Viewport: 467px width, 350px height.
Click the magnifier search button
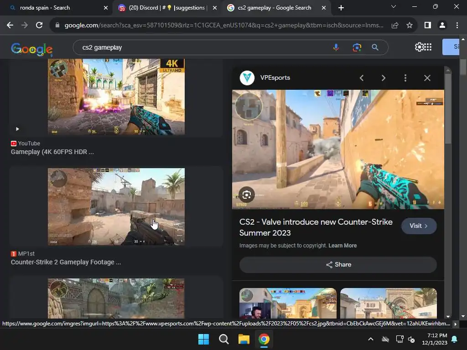375,47
